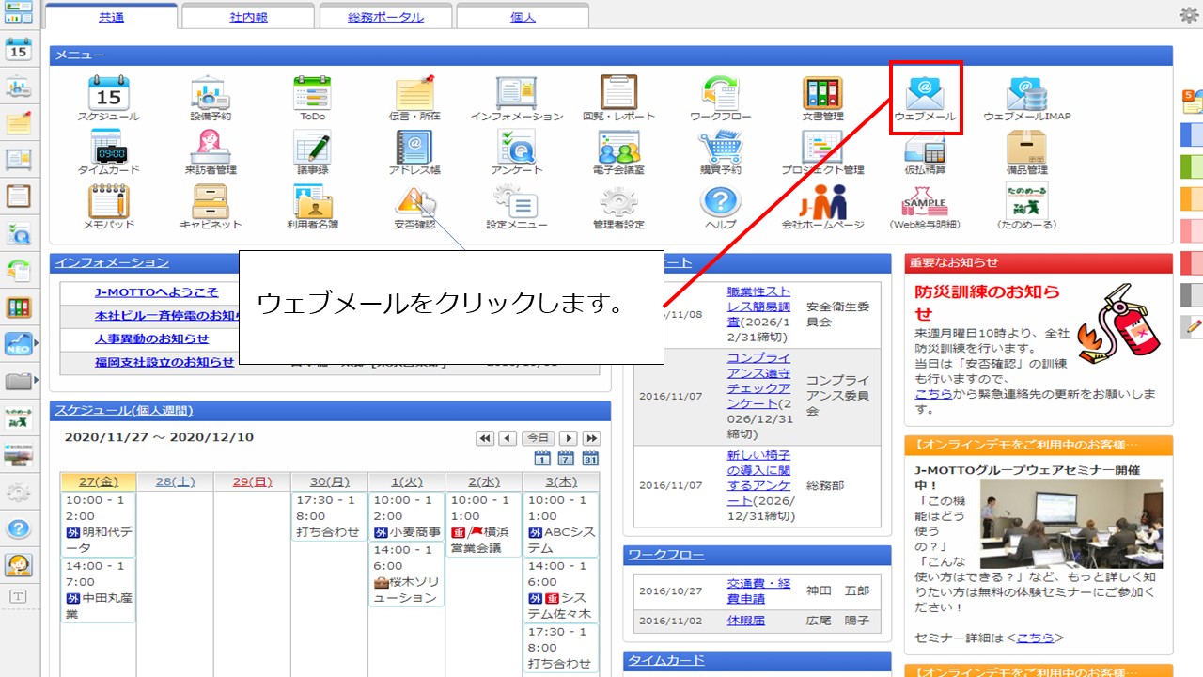
Task: Go to previous week with the double-left arrow
Action: click(485, 438)
